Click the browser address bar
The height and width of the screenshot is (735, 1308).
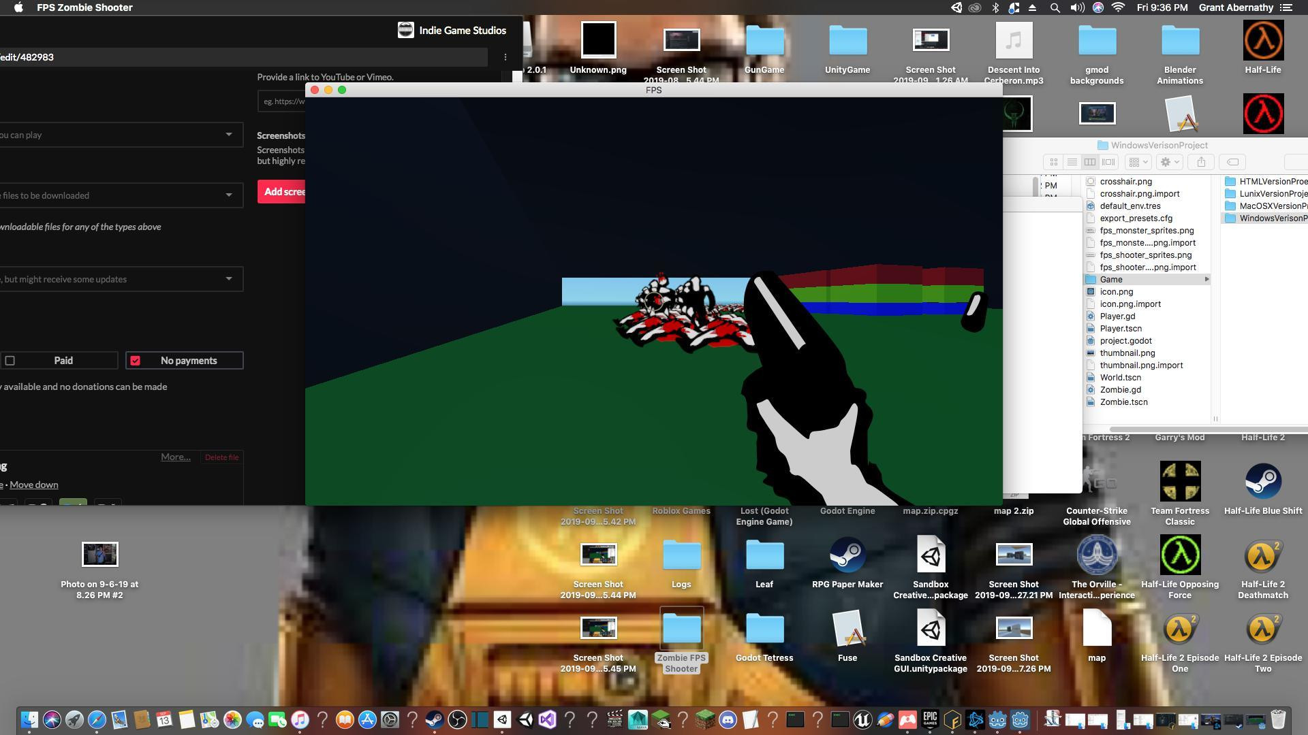click(x=244, y=57)
